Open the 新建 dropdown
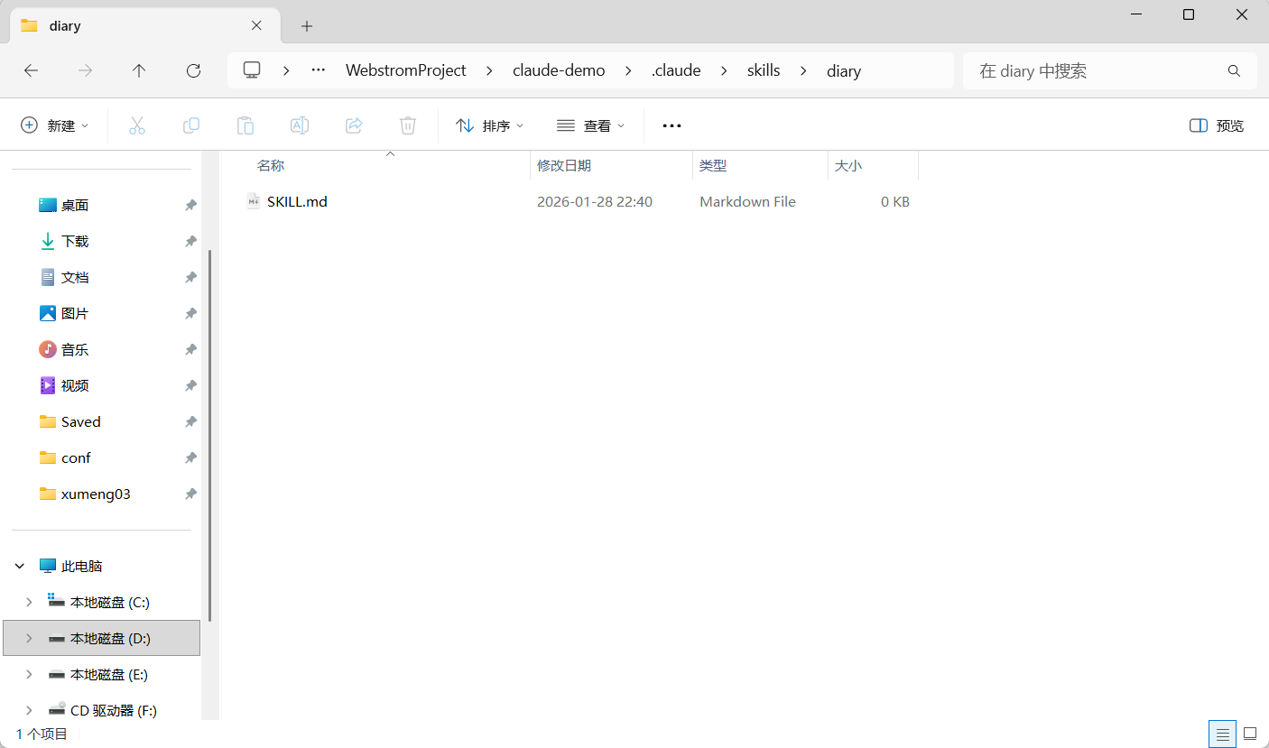Image resolution: width=1269 pixels, height=748 pixels. coord(55,125)
